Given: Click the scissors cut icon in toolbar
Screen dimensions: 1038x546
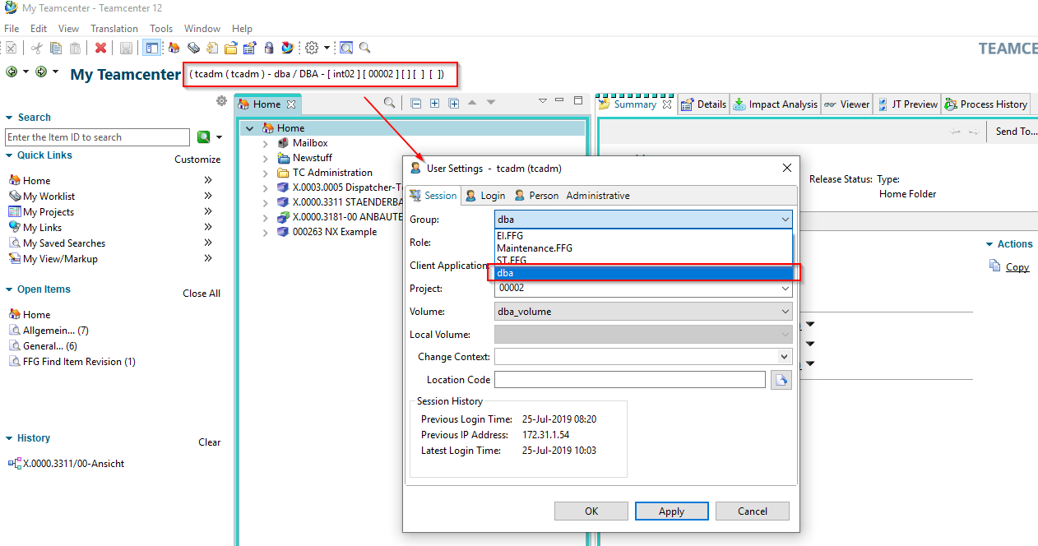Looking at the screenshot, I should click(37, 49).
